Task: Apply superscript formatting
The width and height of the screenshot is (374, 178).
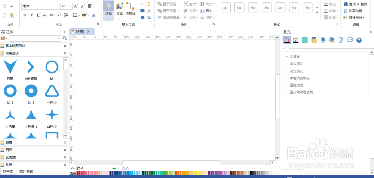Action: click(59, 15)
